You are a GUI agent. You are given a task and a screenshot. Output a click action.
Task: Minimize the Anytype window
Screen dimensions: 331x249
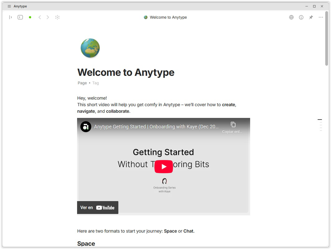point(306,6)
